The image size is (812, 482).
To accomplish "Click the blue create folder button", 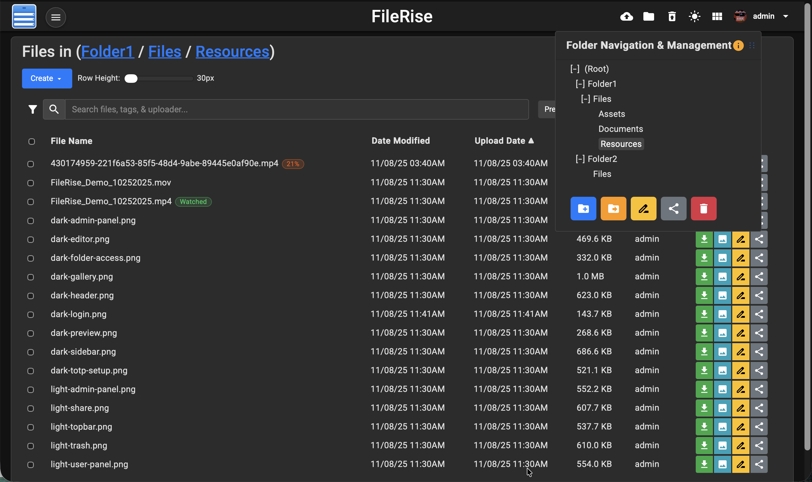I will (x=583, y=209).
